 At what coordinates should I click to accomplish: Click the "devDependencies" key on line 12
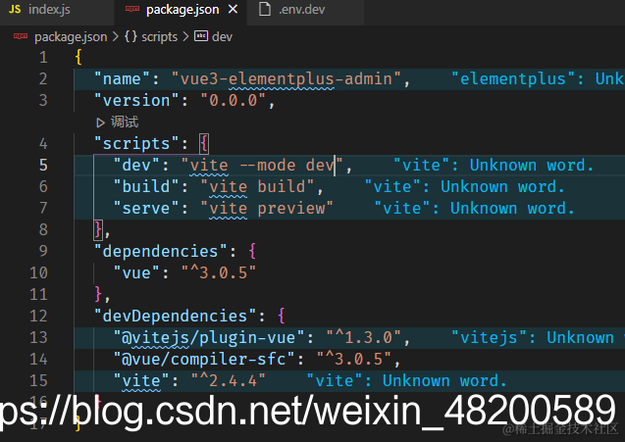pyautogui.click(x=175, y=317)
